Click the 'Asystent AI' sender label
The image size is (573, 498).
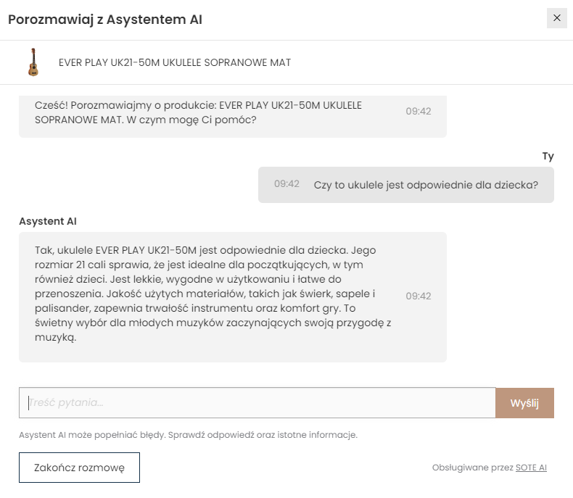48,221
